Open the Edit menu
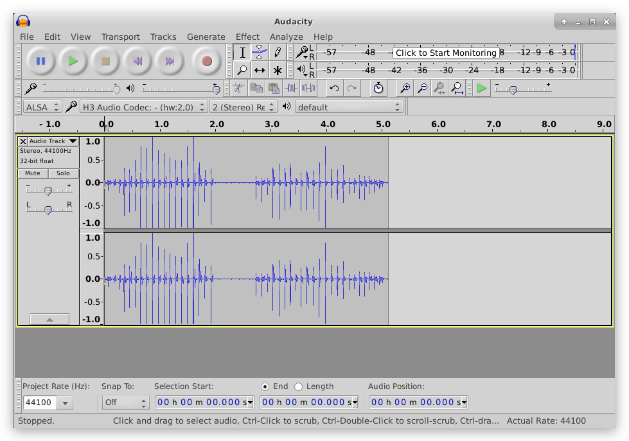 [52, 37]
